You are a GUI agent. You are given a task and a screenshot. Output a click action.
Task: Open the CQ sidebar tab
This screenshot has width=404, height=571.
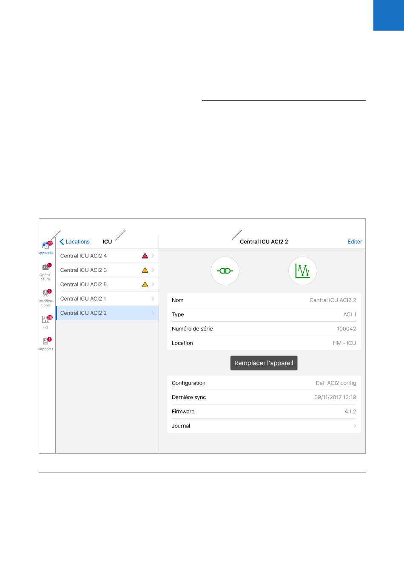click(46, 322)
